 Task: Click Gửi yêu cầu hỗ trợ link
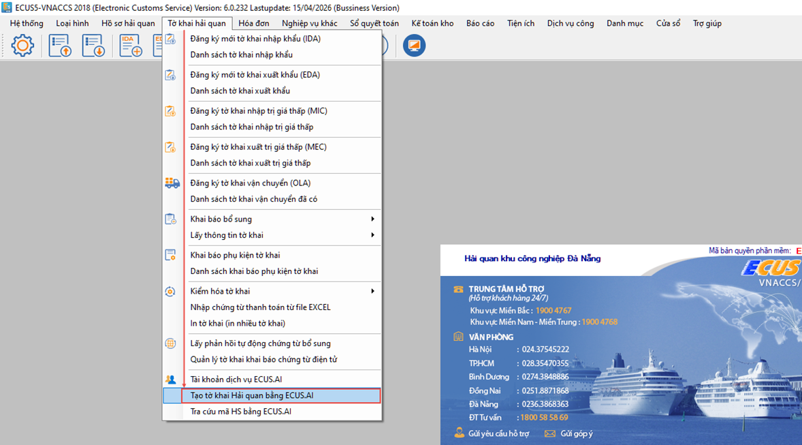pyautogui.click(x=498, y=434)
